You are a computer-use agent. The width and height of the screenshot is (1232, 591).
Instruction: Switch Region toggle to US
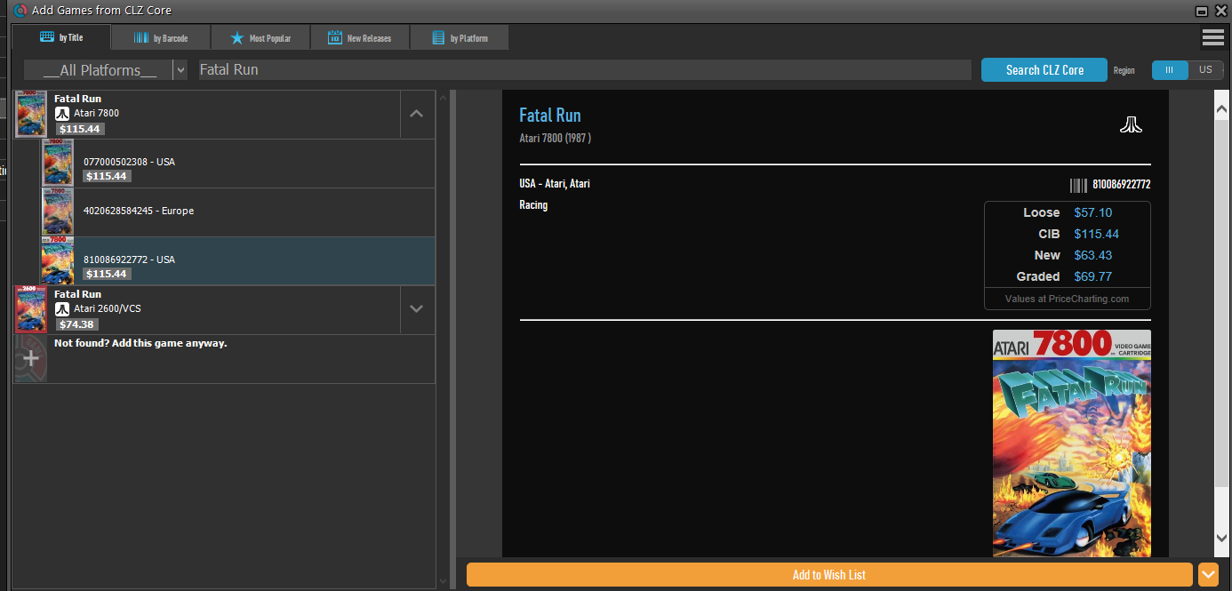tap(1205, 70)
